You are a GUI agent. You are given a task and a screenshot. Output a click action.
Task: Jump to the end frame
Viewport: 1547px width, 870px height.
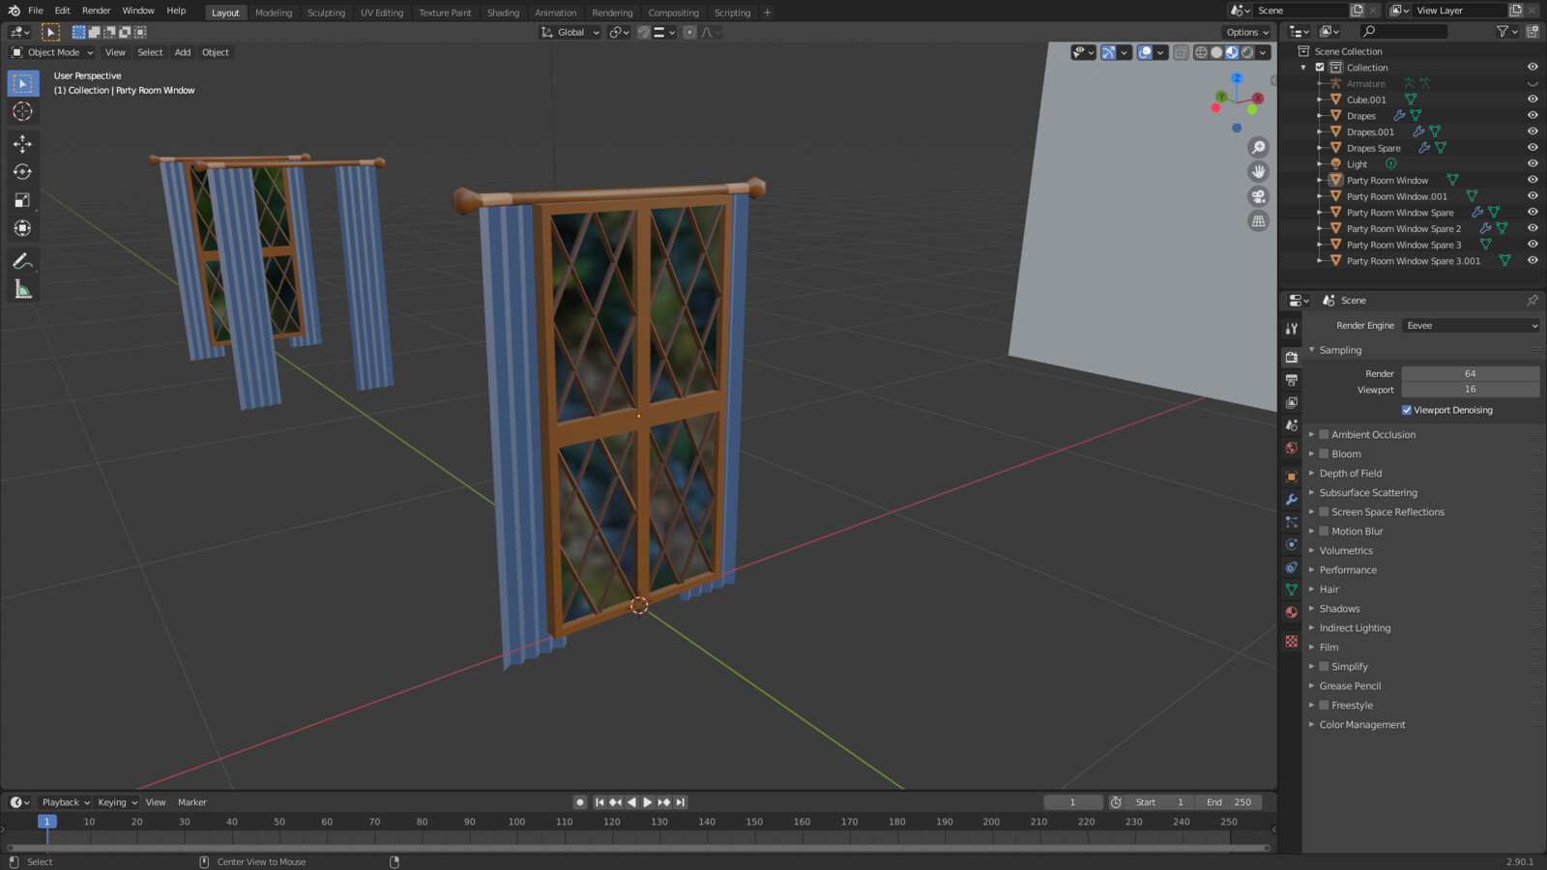(681, 802)
